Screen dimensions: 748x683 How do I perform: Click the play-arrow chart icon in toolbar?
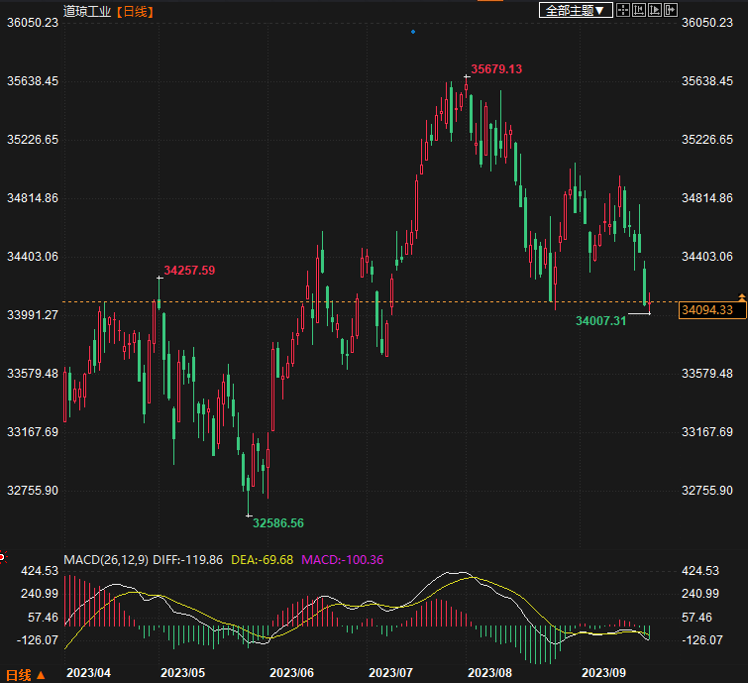coord(656,10)
